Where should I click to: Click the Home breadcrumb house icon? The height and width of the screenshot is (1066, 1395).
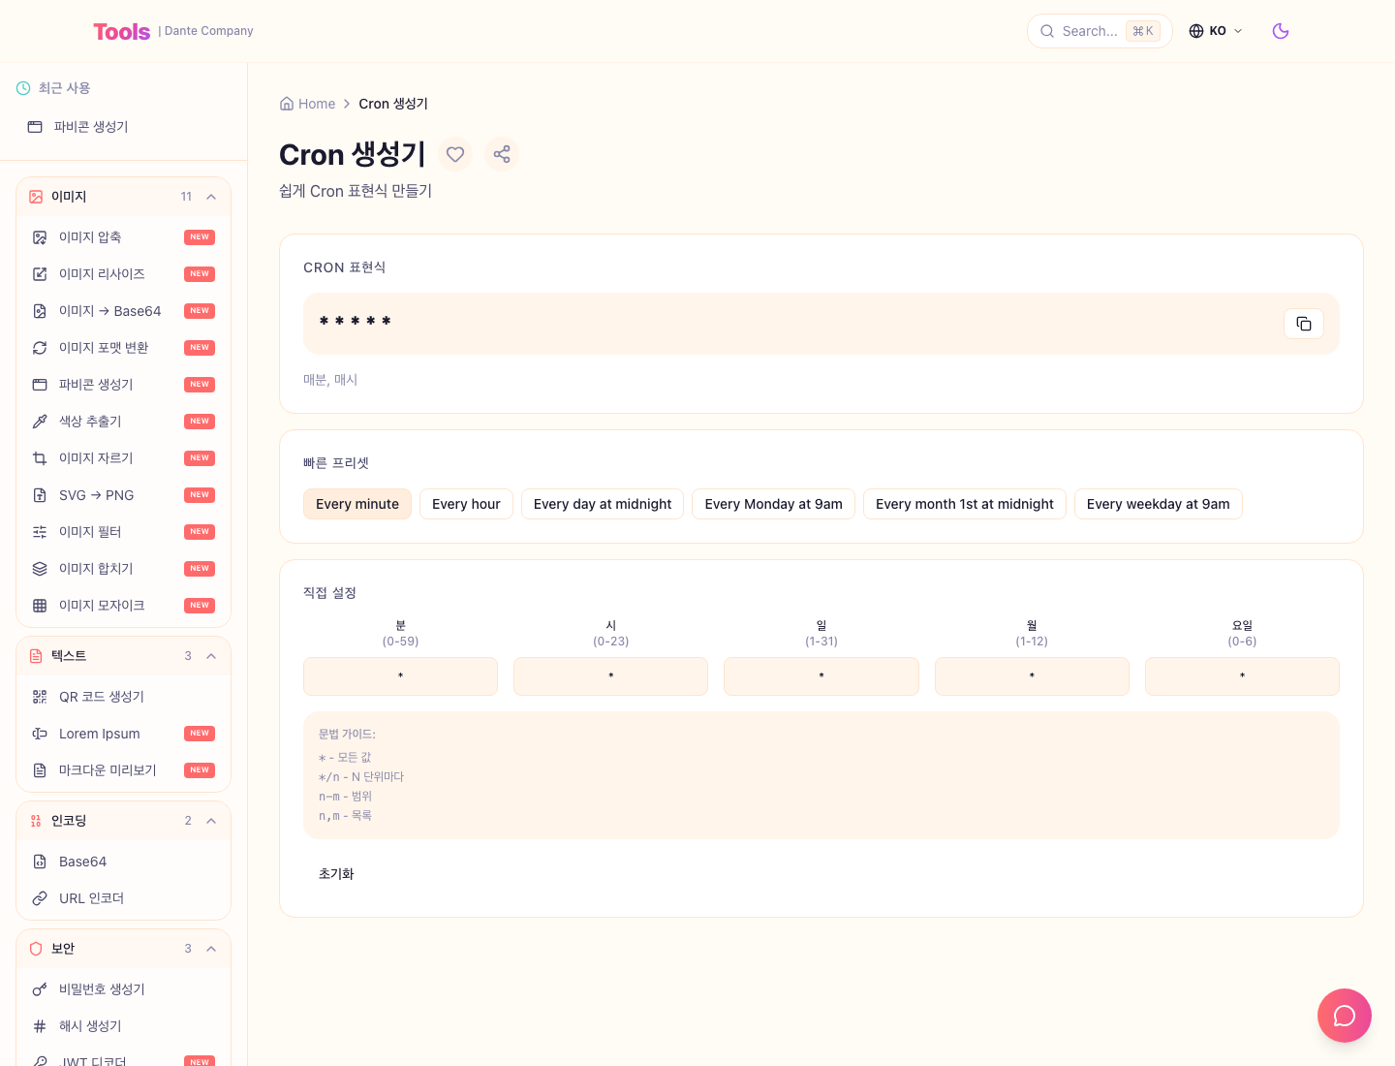coord(287,104)
